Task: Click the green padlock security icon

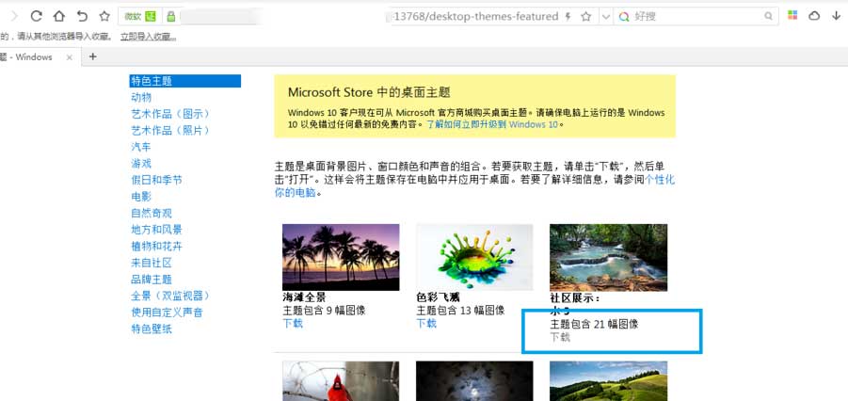Action: point(171,16)
